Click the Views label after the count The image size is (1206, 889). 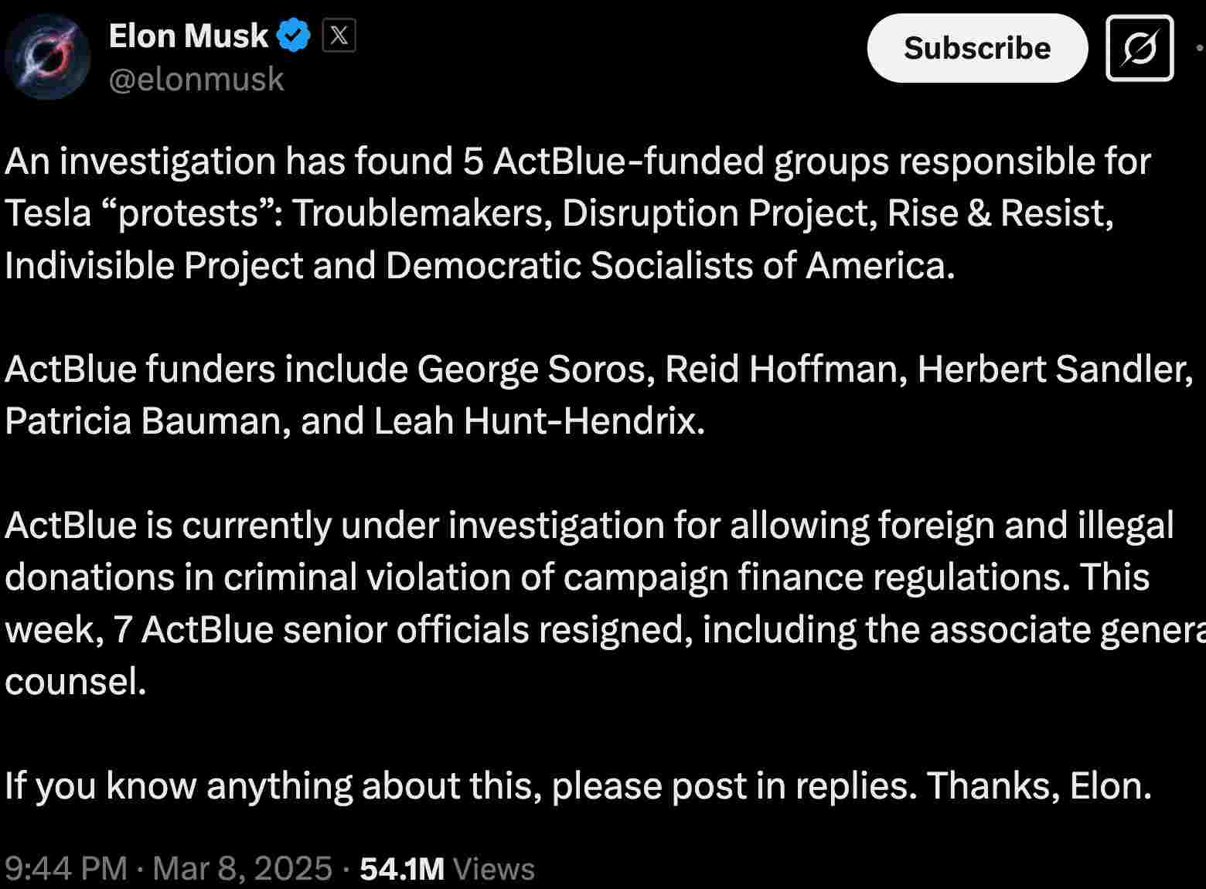pos(494,868)
